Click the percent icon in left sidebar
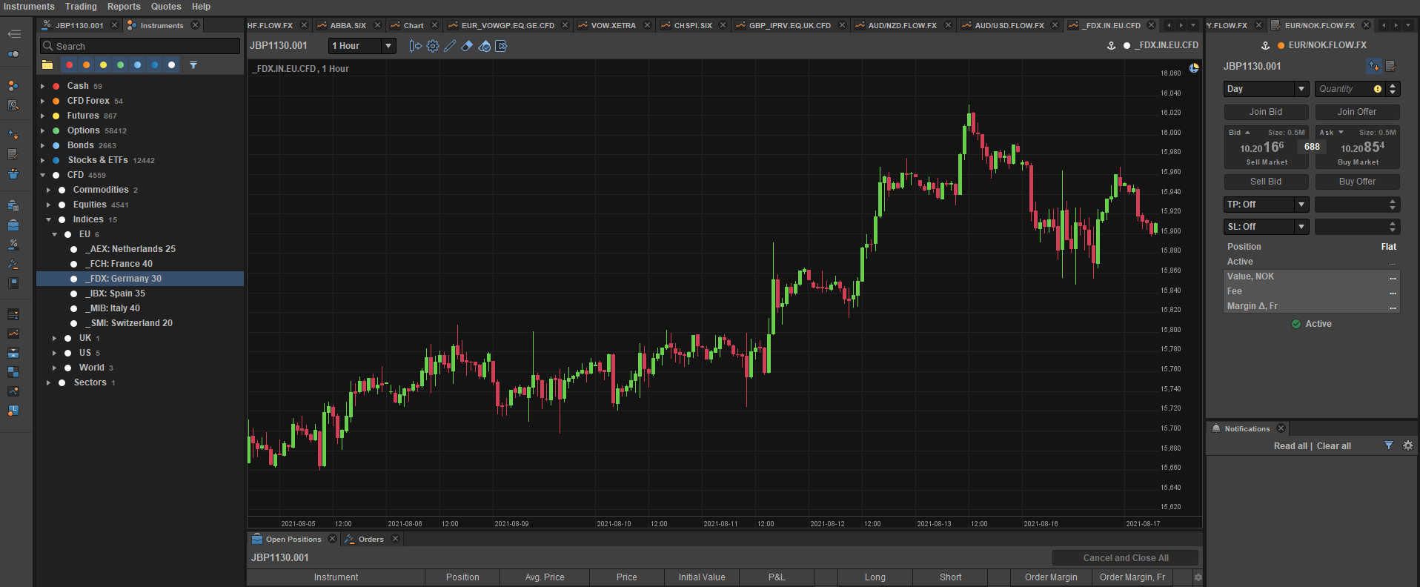 point(13,245)
